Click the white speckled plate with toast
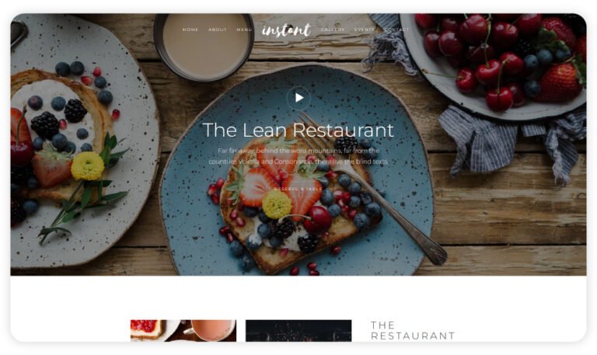This screenshot has height=355, width=597. pyautogui.click(x=82, y=141)
